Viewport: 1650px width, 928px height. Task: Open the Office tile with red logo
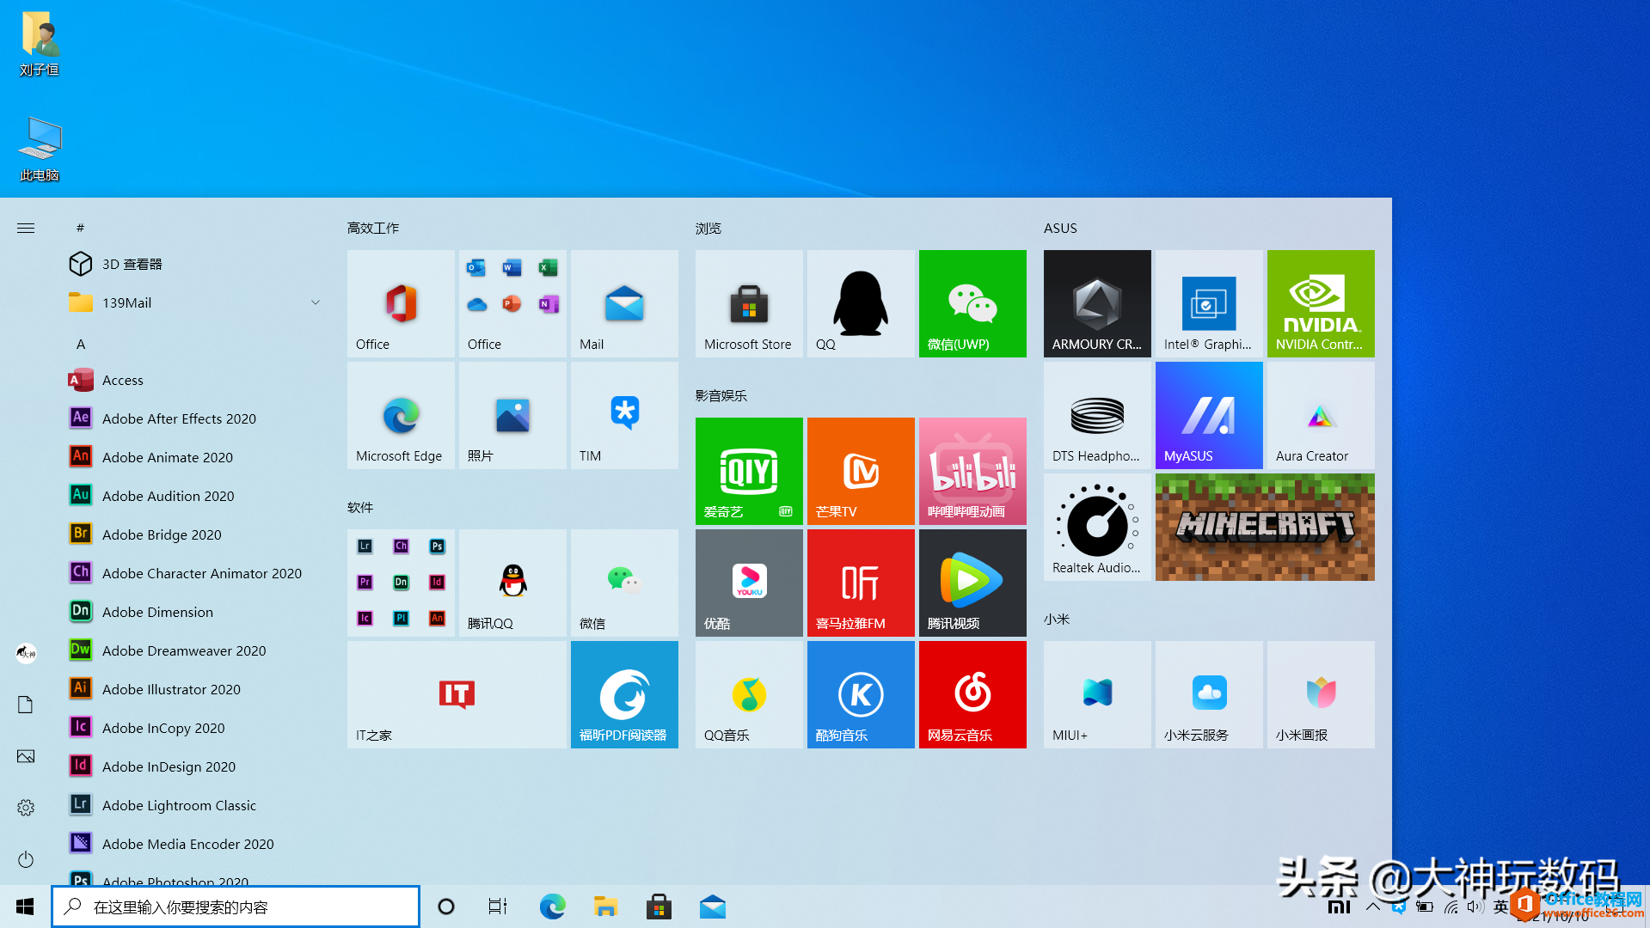(401, 303)
